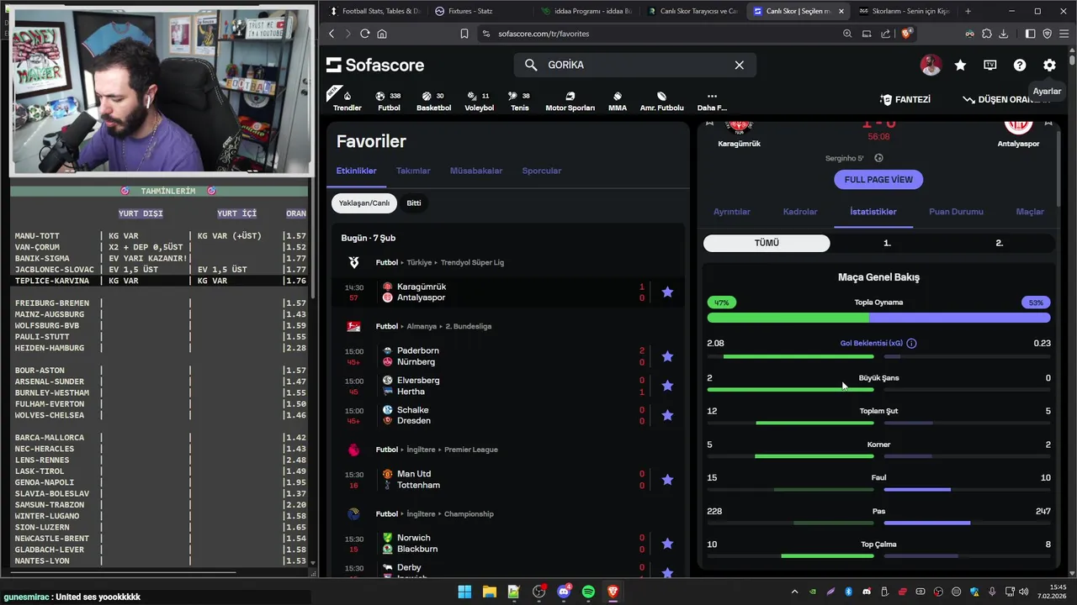This screenshot has width=1077, height=605.
Task: Select Yaklaşan/Canlı filter pill
Action: [363, 203]
